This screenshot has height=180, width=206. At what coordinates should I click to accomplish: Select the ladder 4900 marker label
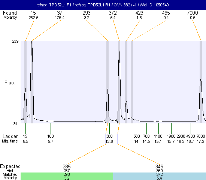(191, 136)
